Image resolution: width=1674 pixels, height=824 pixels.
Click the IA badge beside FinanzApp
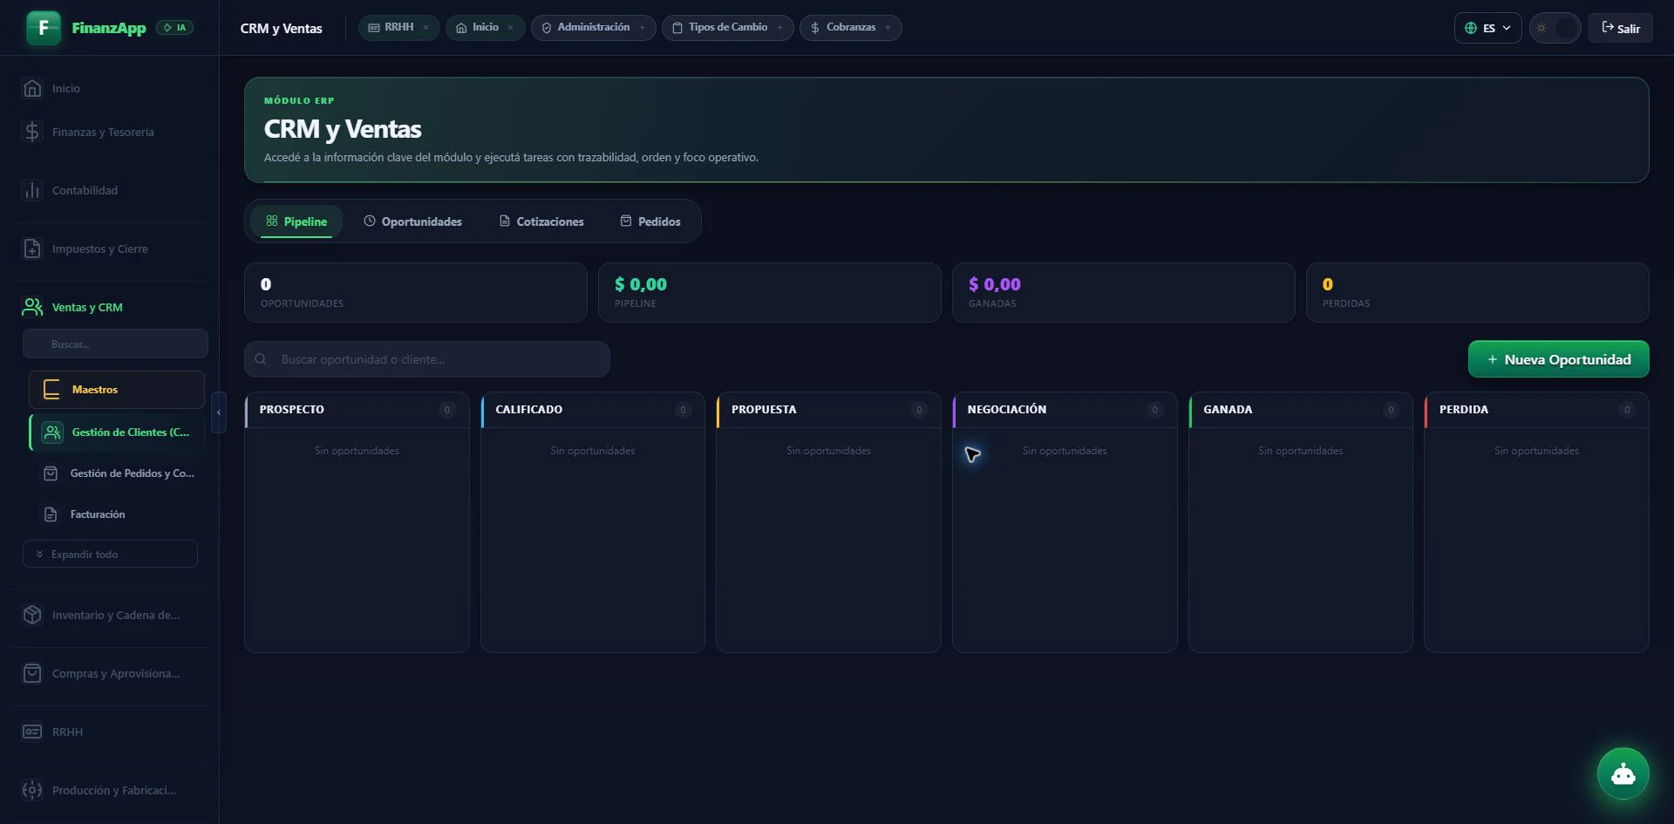tap(175, 28)
